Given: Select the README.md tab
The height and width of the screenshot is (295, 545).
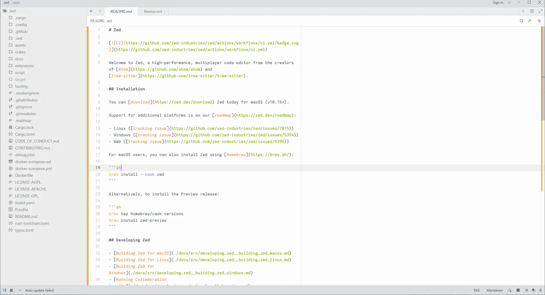Looking at the screenshot, I should (x=121, y=11).
